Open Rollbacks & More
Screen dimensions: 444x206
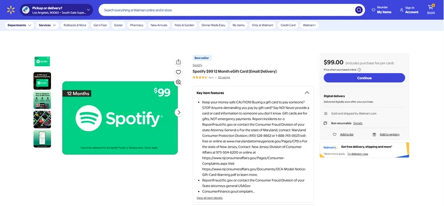click(x=75, y=25)
